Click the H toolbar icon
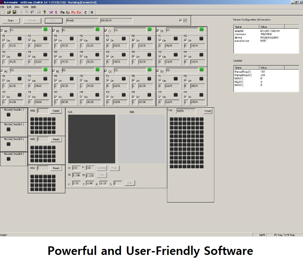The height and width of the screenshot is (271, 303). pos(92,12)
